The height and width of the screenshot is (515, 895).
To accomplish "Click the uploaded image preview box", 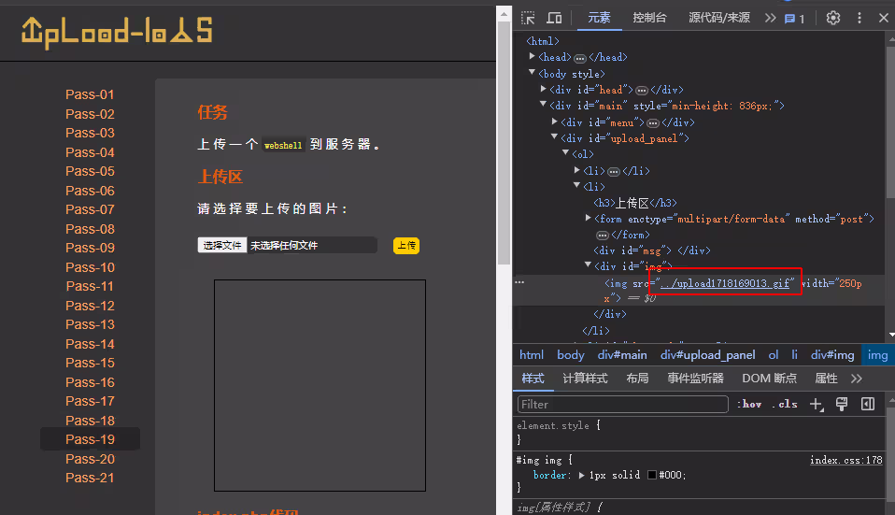I will [x=320, y=385].
